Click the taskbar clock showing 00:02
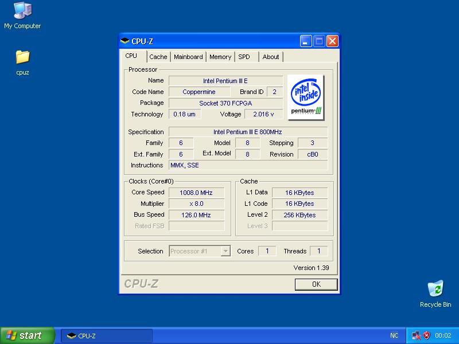This screenshot has height=344, width=459. pos(443,335)
